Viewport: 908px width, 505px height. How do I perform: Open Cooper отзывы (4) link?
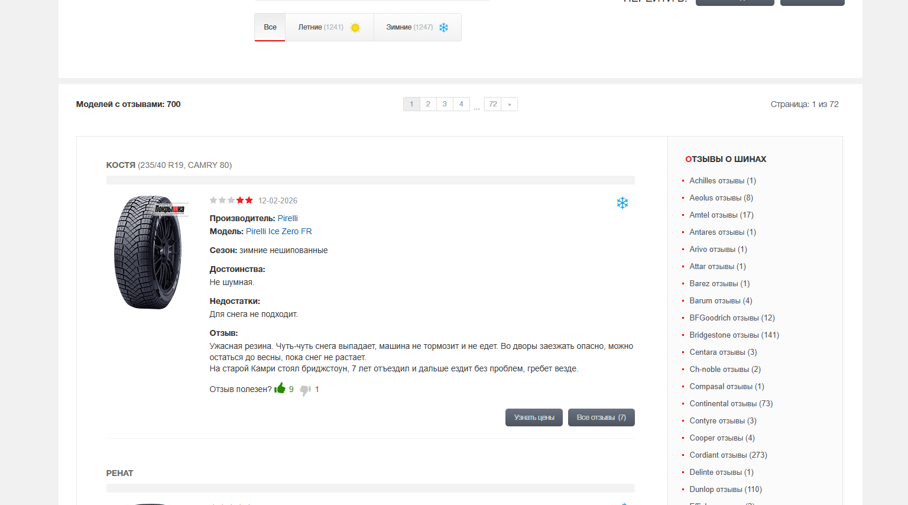point(722,438)
